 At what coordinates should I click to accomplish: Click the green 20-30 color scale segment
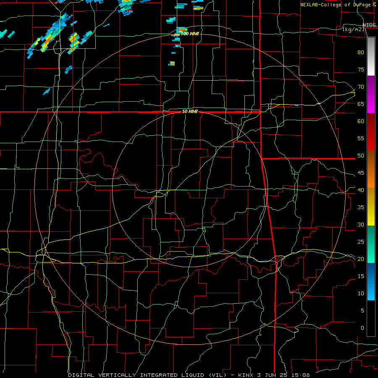coord(371,244)
